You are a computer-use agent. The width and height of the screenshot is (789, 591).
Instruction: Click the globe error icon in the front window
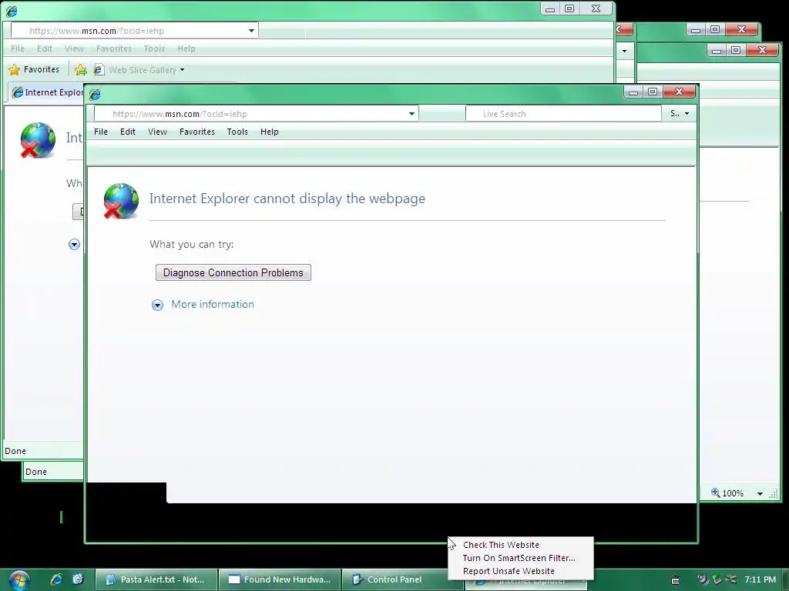[x=121, y=201]
